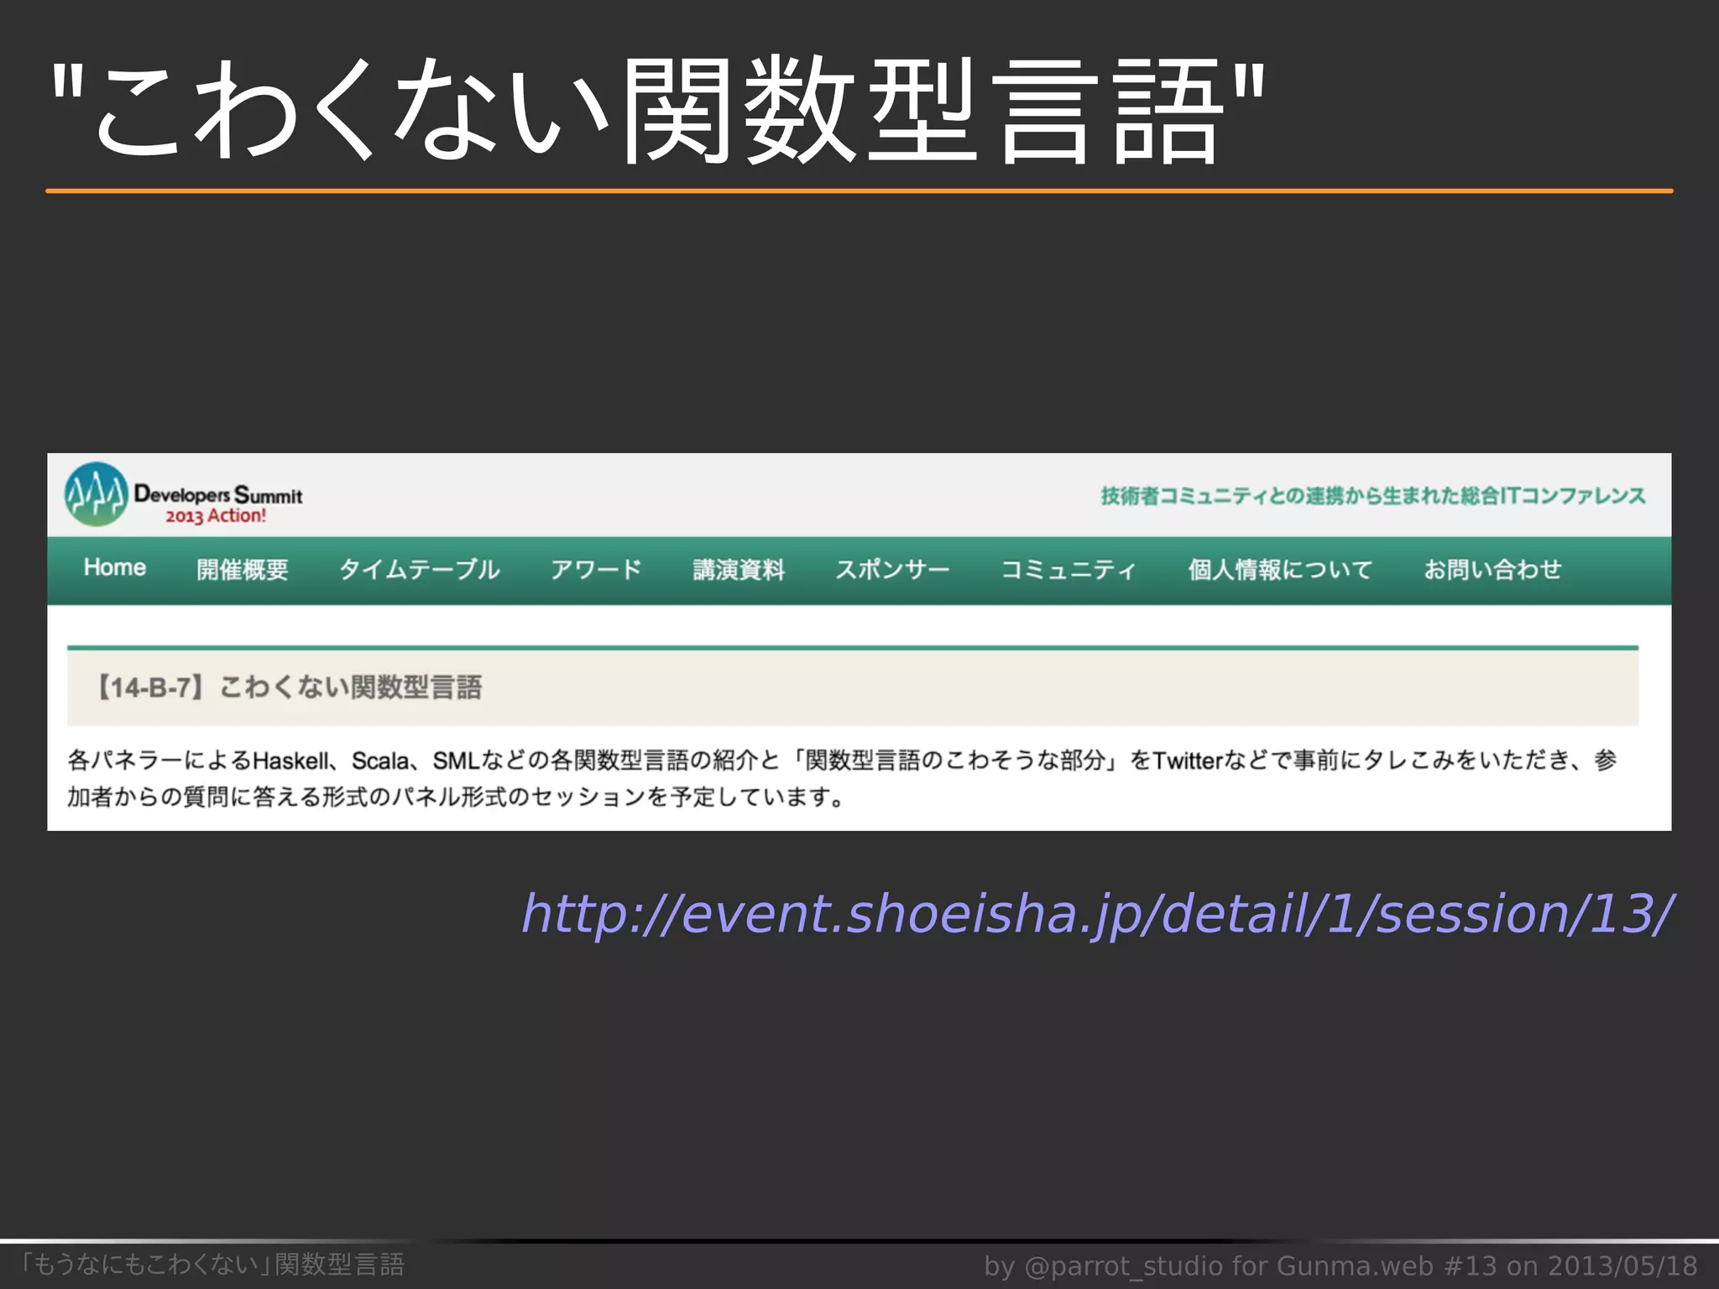
Task: Click お問い合わせ in the navigation bar
Action: click(1492, 570)
